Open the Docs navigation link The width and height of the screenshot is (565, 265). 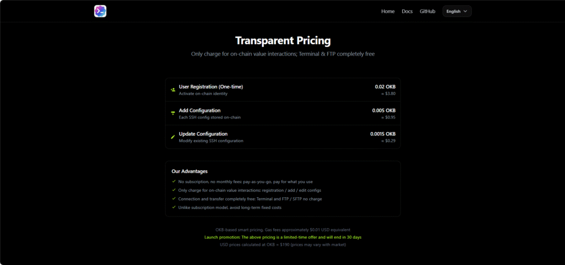coord(407,11)
